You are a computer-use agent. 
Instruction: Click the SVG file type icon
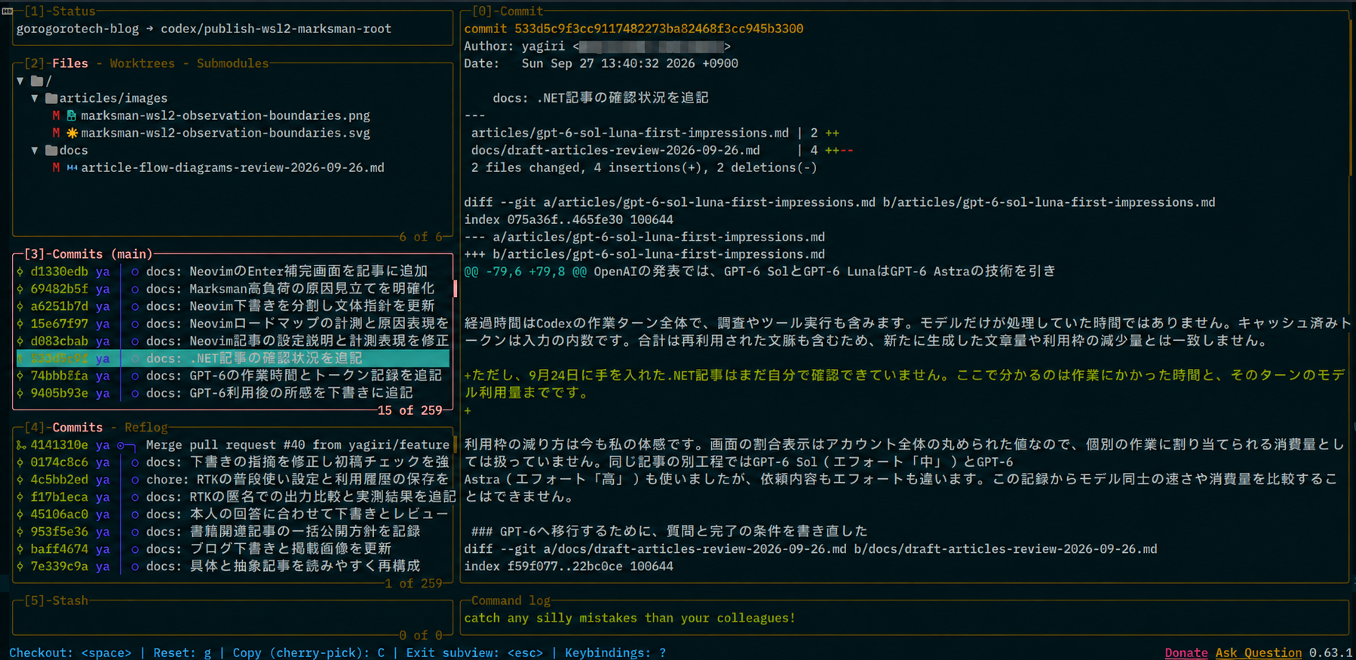(72, 133)
